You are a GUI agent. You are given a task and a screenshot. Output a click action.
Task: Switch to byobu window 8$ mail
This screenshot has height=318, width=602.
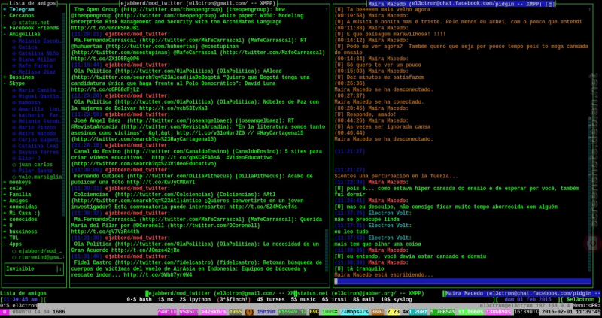coord(363,300)
